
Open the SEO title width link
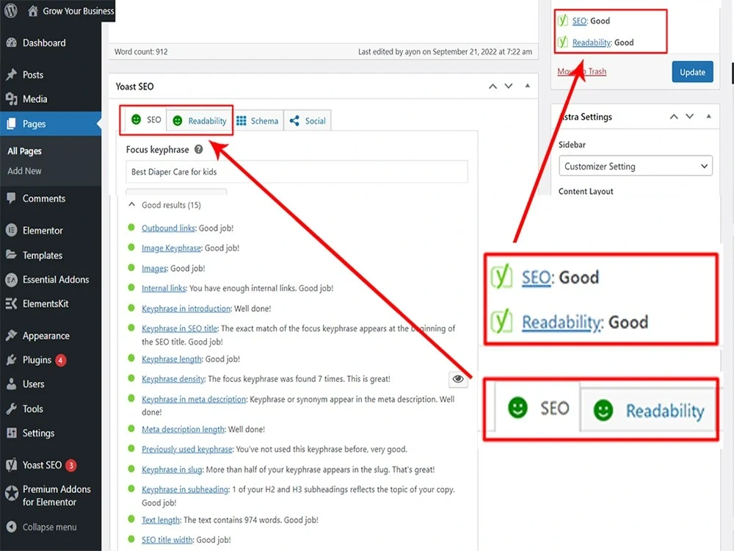coord(167,540)
